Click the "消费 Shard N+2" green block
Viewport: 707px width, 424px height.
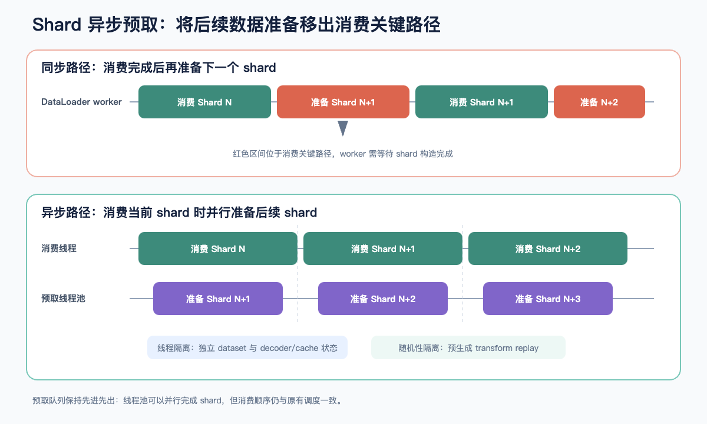[548, 249]
